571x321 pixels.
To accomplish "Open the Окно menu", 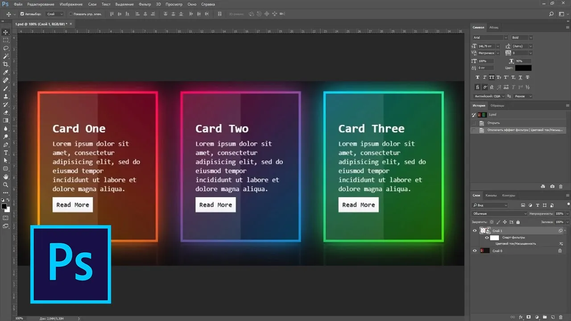I will tap(192, 4).
